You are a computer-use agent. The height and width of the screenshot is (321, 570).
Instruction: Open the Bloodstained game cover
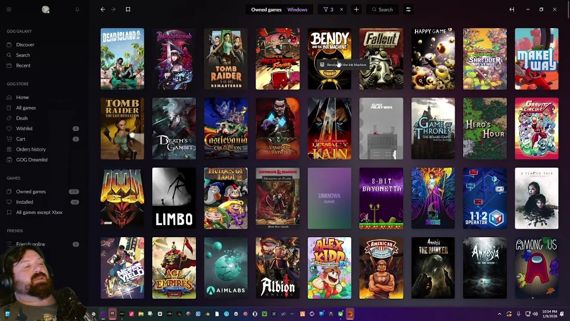pos(174,59)
